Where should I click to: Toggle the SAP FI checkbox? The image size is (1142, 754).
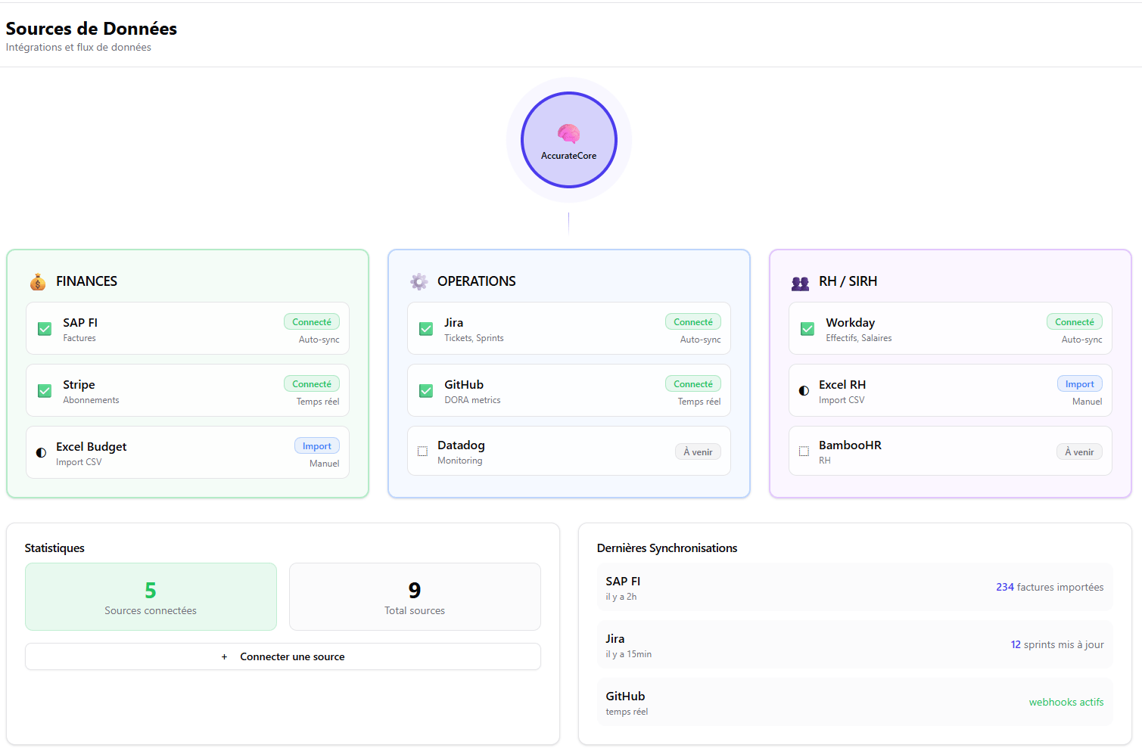45,329
